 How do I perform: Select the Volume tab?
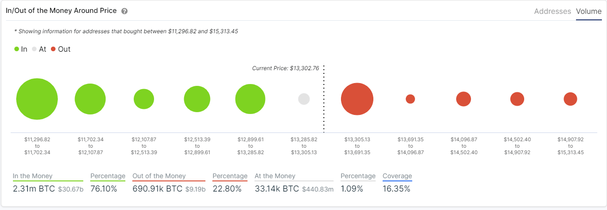point(588,12)
